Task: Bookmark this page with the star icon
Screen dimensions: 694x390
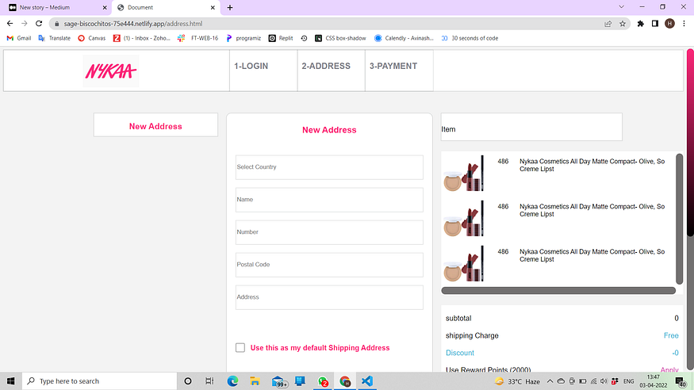Action: pyautogui.click(x=623, y=24)
